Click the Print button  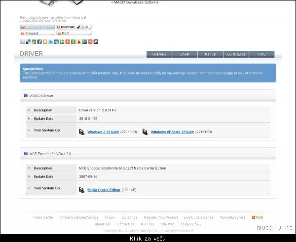[74, 33]
